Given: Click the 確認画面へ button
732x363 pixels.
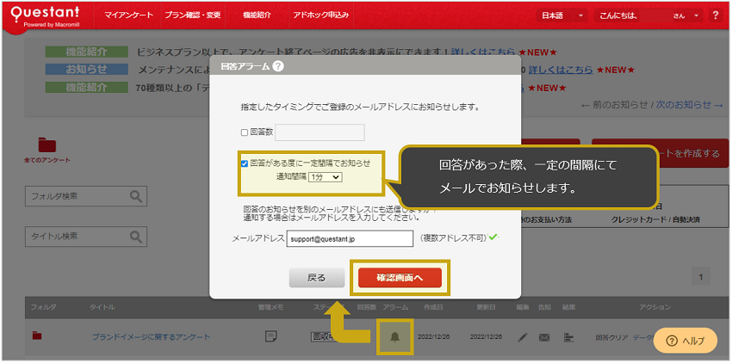Looking at the screenshot, I should point(400,278).
